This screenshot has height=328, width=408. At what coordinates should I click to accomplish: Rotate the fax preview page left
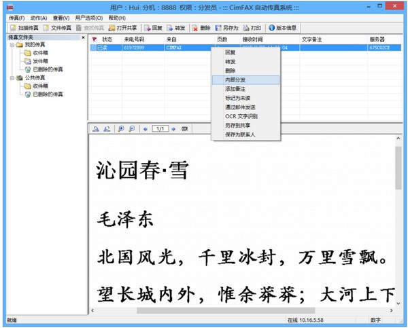point(96,128)
